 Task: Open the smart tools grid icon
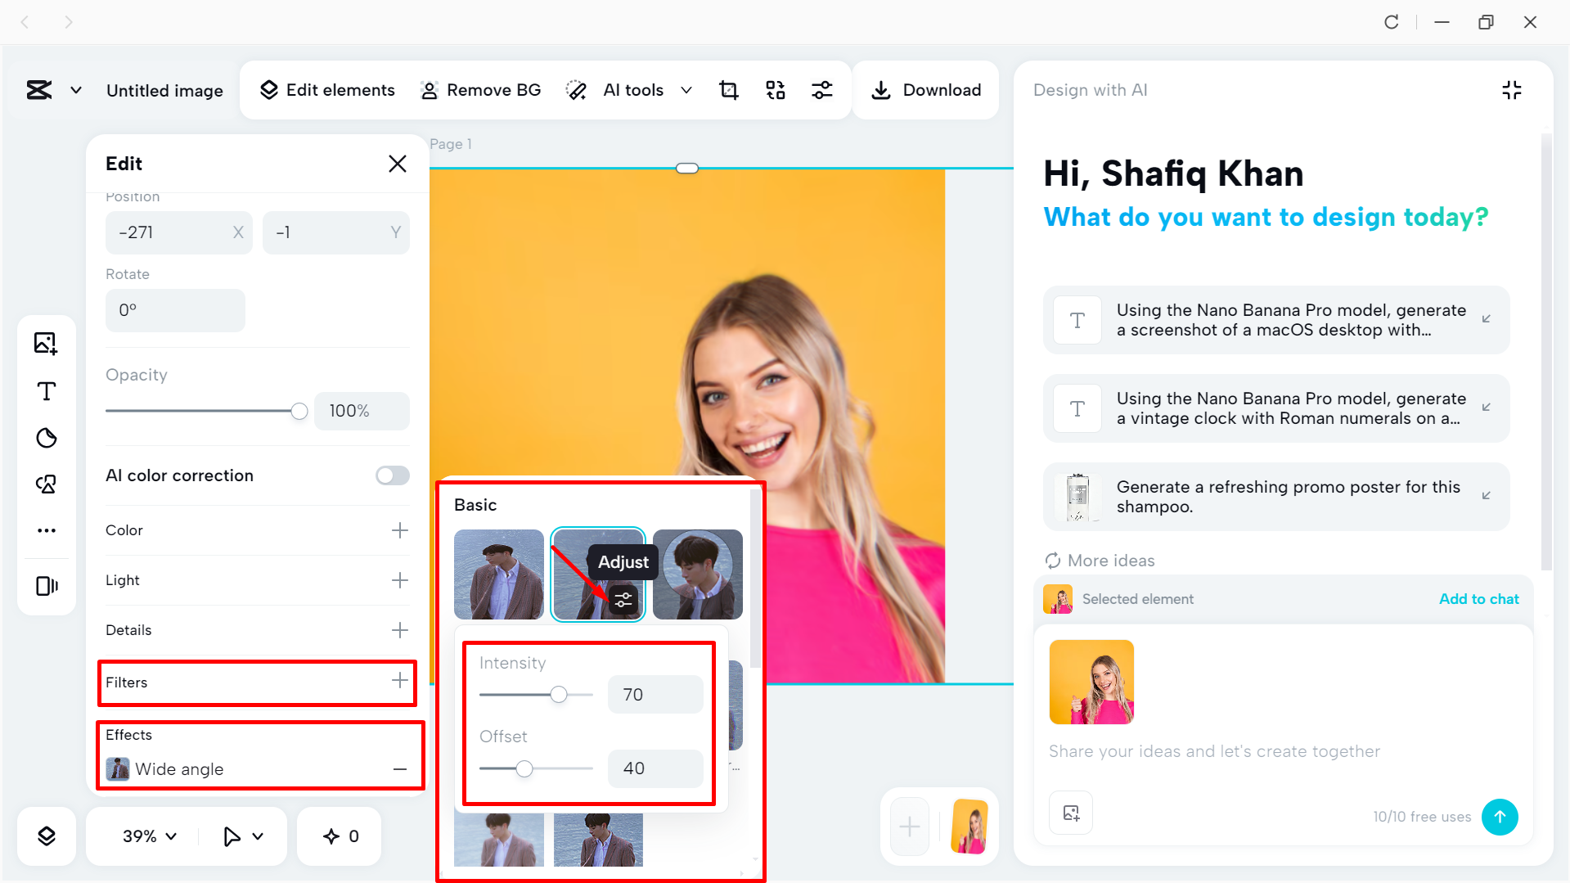tap(776, 90)
